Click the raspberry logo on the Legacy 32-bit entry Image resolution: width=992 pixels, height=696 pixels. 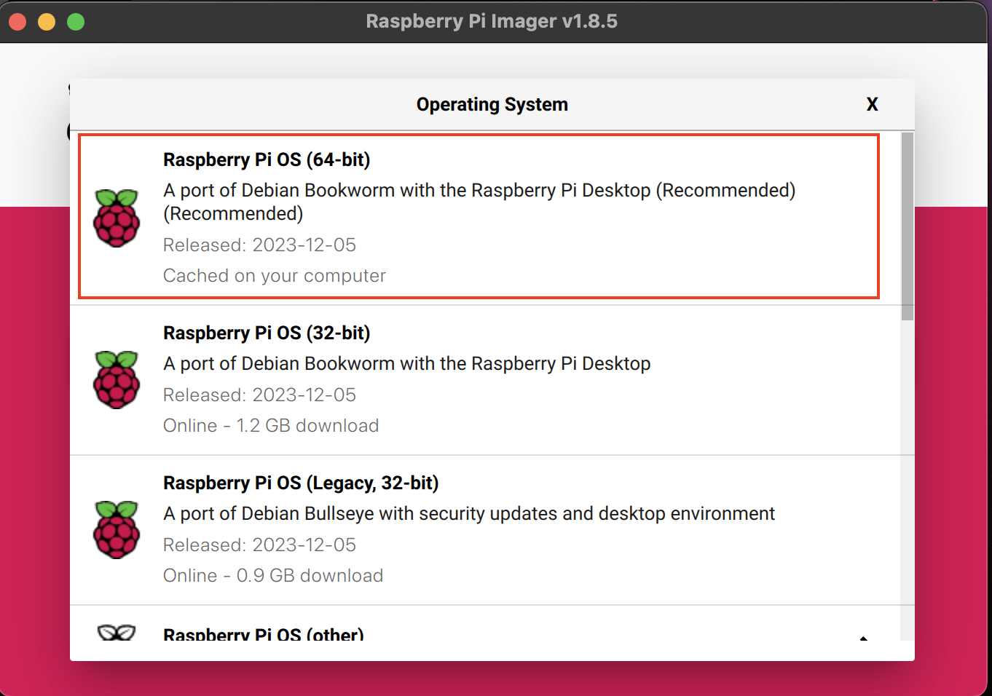pos(117,529)
